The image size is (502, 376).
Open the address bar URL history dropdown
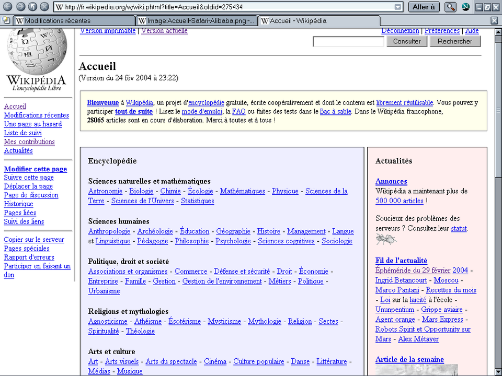tap(397, 7)
